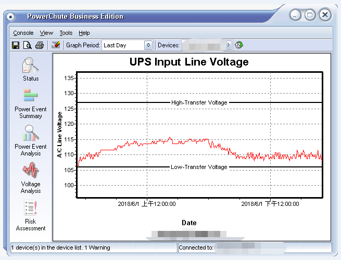Viewport: 341px width, 260px height.
Task: Minimize the PowerChute window
Action: 295,15
